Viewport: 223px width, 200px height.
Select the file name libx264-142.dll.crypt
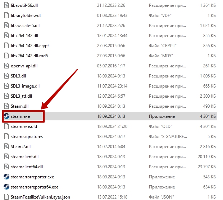[30, 46]
